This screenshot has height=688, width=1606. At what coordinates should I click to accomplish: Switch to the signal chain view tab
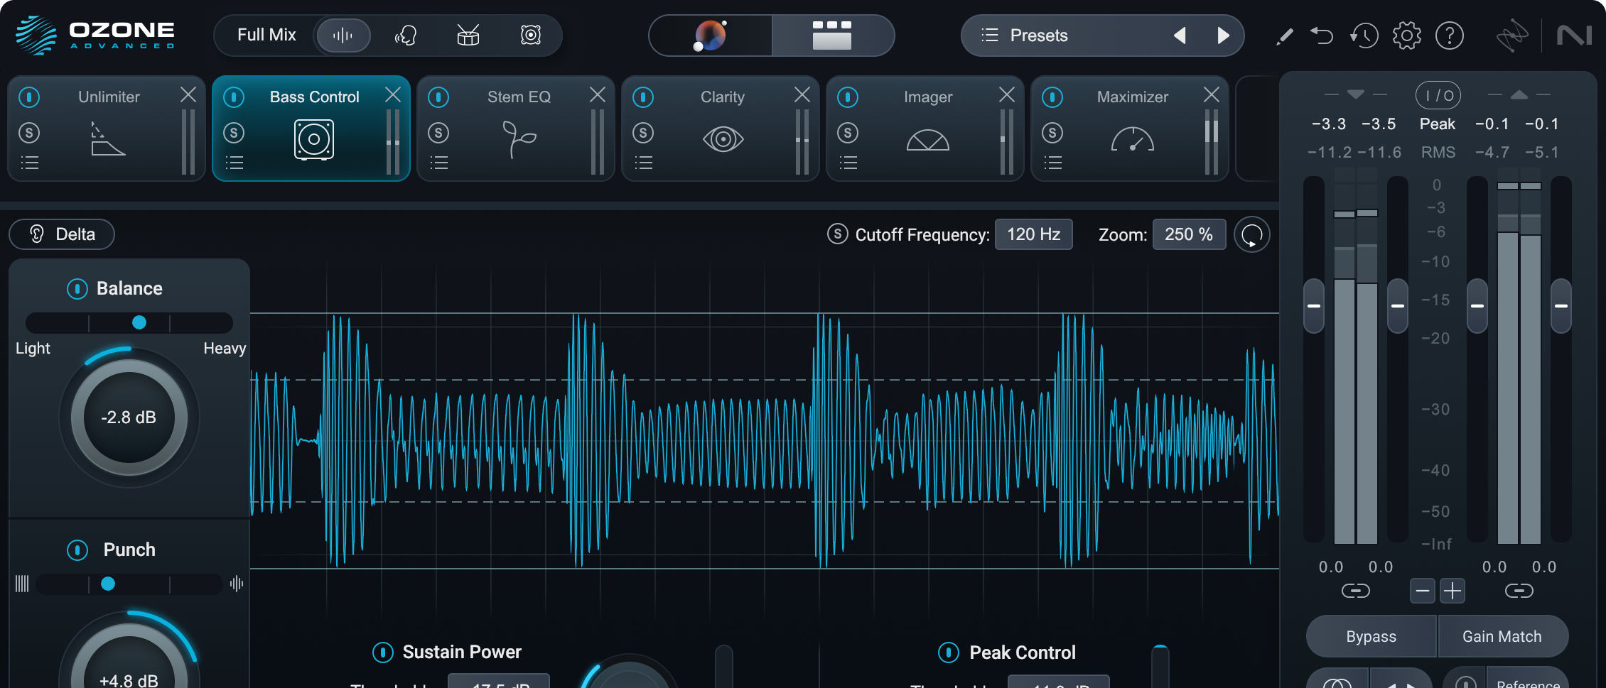[832, 36]
